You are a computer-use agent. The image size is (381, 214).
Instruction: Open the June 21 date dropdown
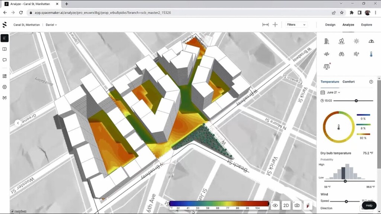click(x=333, y=93)
